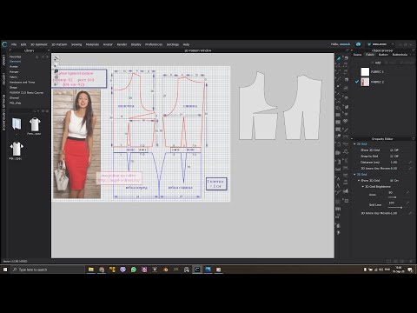The image size is (417, 313).
Task: Open the blue cloud icon beside the username
Action: (358, 44)
